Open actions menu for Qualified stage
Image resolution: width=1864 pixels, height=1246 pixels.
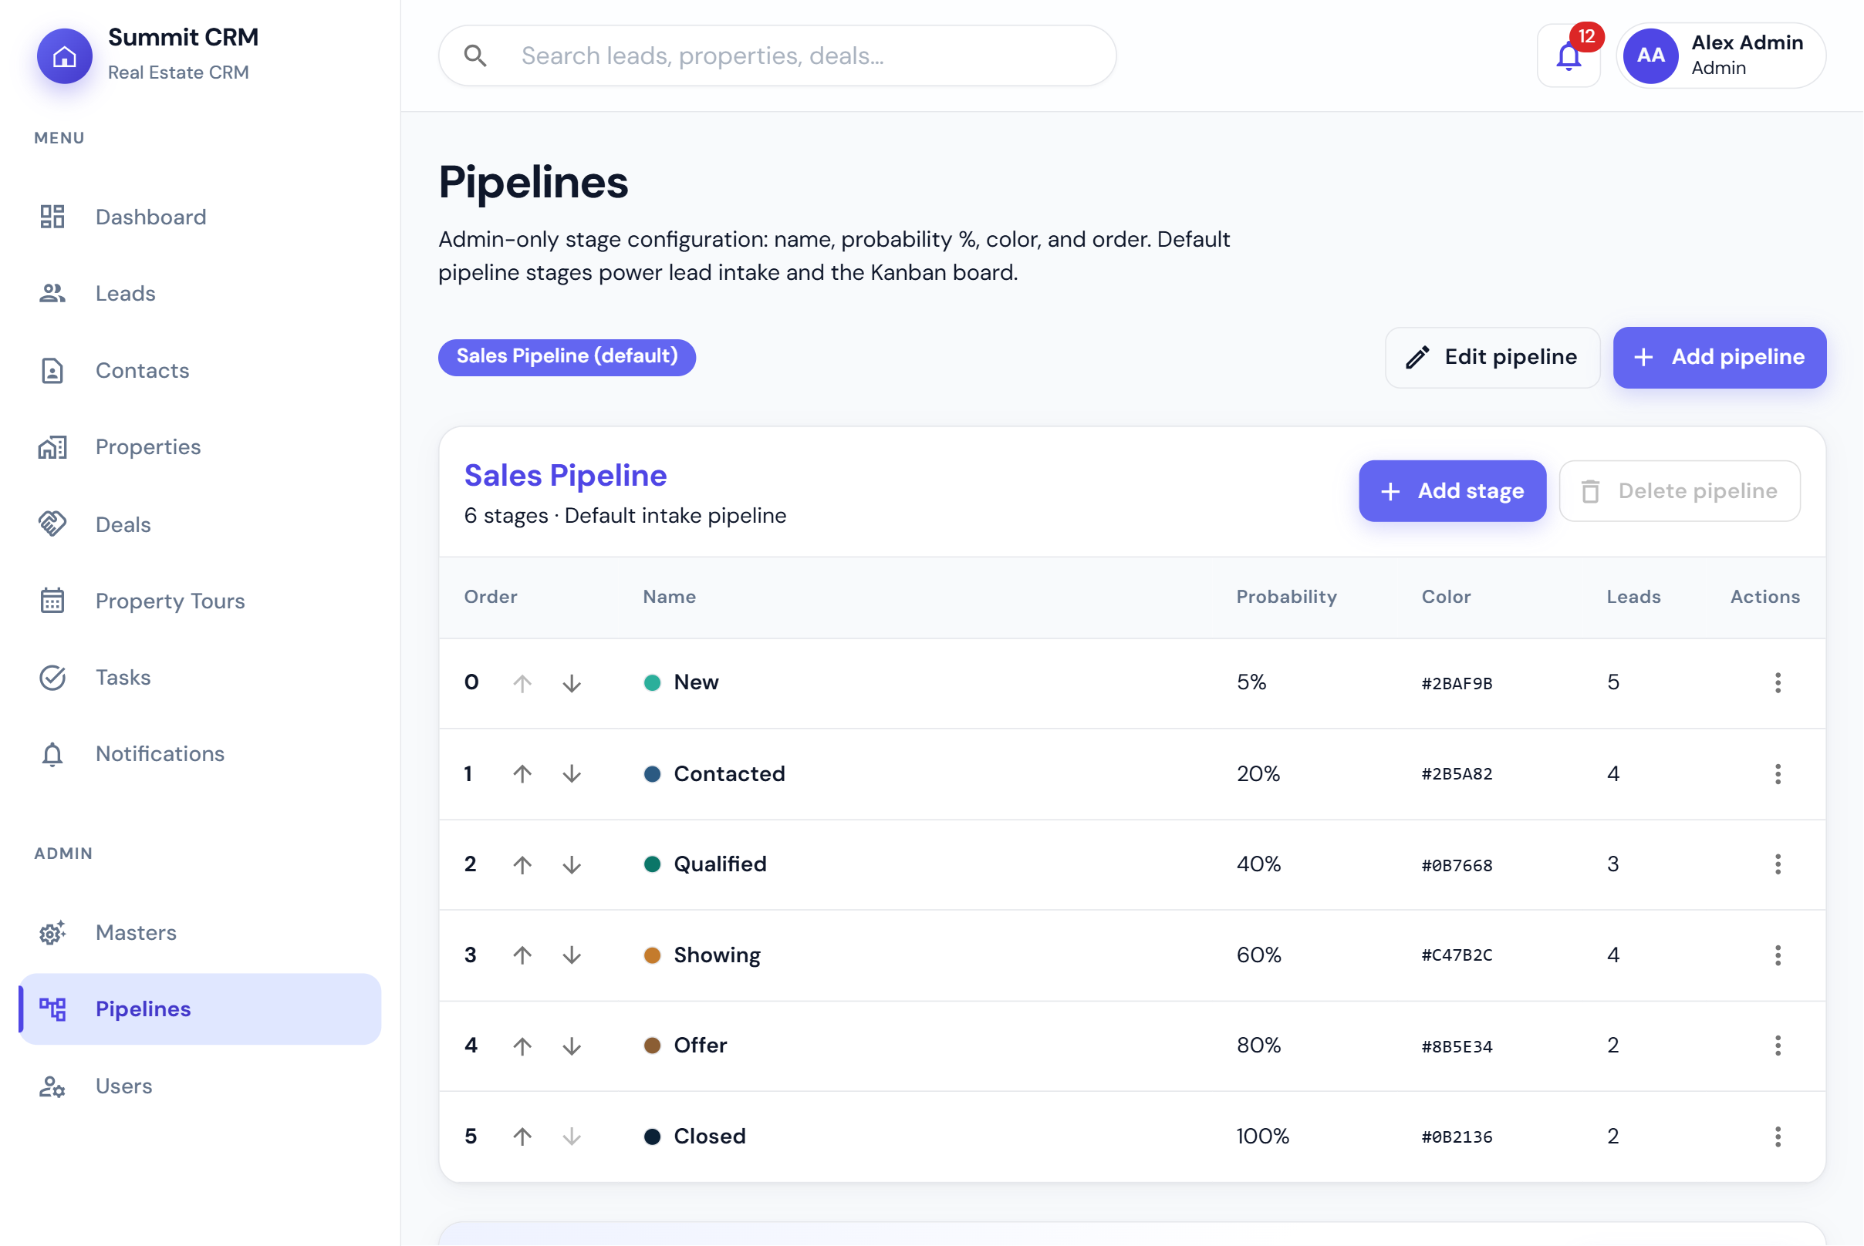point(1778,864)
